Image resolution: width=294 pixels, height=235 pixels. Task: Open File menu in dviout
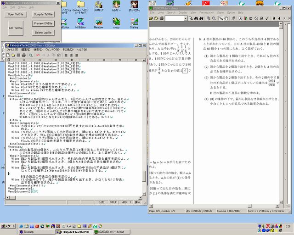click(152, 12)
